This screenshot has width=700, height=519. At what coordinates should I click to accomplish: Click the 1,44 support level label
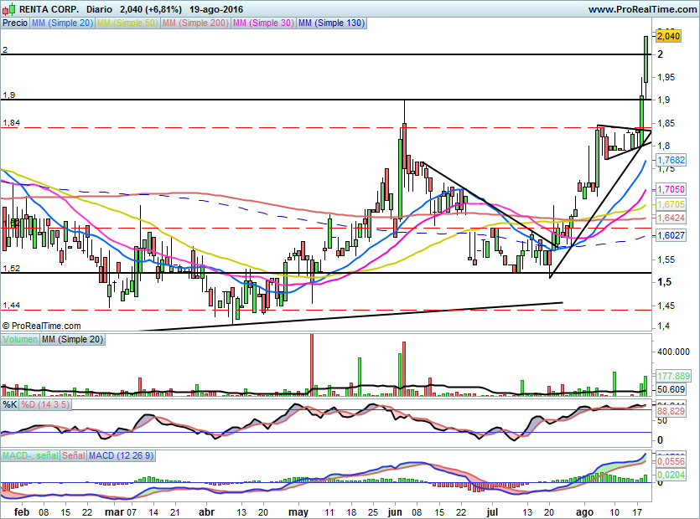point(11,305)
